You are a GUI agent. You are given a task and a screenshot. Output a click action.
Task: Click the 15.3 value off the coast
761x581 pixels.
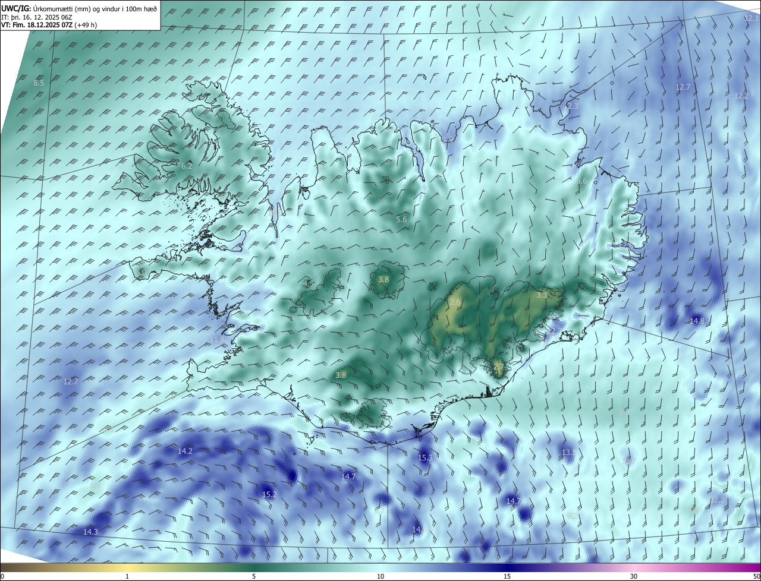click(425, 457)
